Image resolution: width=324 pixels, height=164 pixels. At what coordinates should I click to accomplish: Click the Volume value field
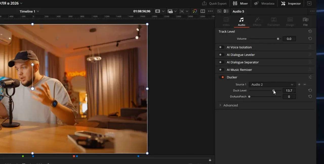289,39
